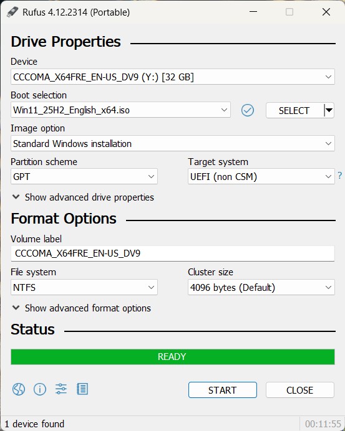This screenshot has width=345, height=431.
Task: Open the File system NTFS dropdown
Action: (x=84, y=287)
